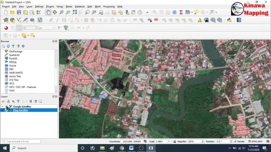Open Chrome from the taskbar
Viewport: 271px width, 152px height.
pyautogui.click(x=122, y=148)
